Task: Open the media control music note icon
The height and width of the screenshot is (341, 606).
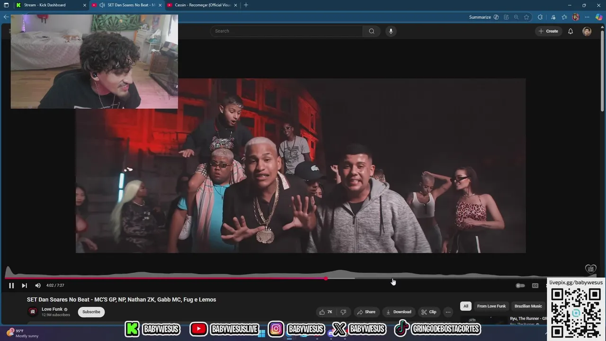Action: click(x=553, y=17)
